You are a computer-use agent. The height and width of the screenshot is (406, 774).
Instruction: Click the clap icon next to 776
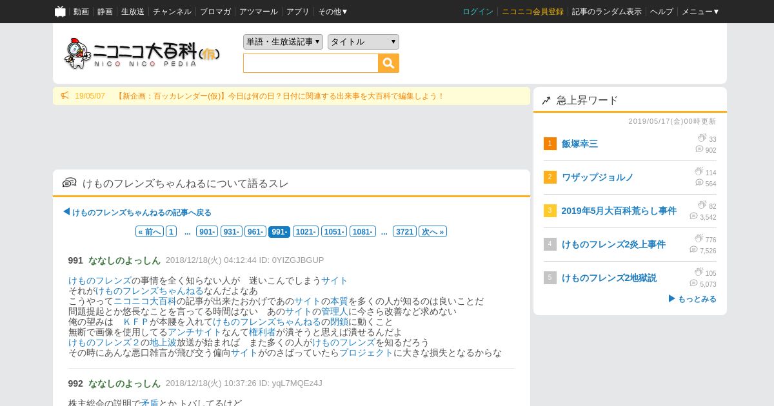click(x=699, y=238)
